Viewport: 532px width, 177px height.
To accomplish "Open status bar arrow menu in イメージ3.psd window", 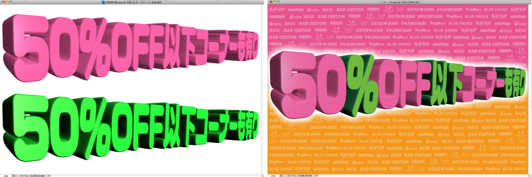I will (317, 176).
